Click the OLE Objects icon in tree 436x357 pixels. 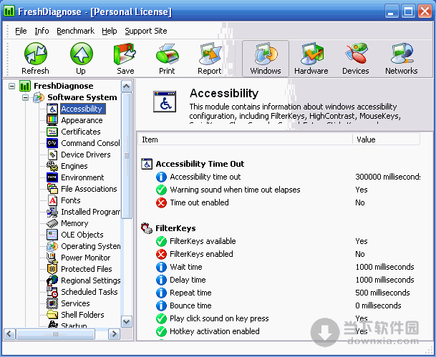[52, 235]
